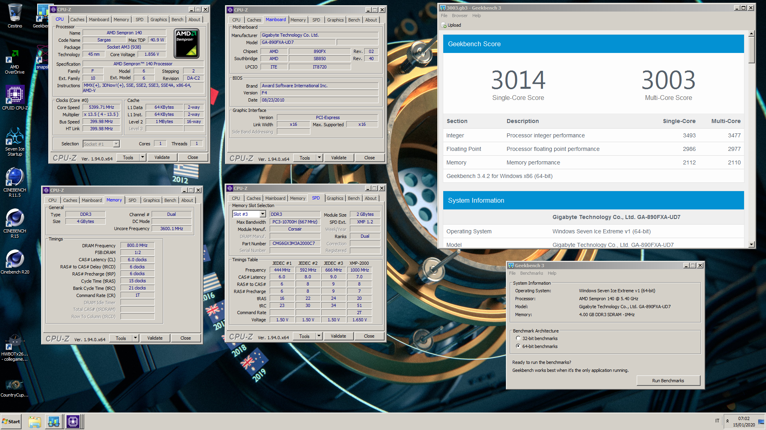
Task: Expand Tools dropdown arrow in CPU tab window
Action: [x=142, y=158]
